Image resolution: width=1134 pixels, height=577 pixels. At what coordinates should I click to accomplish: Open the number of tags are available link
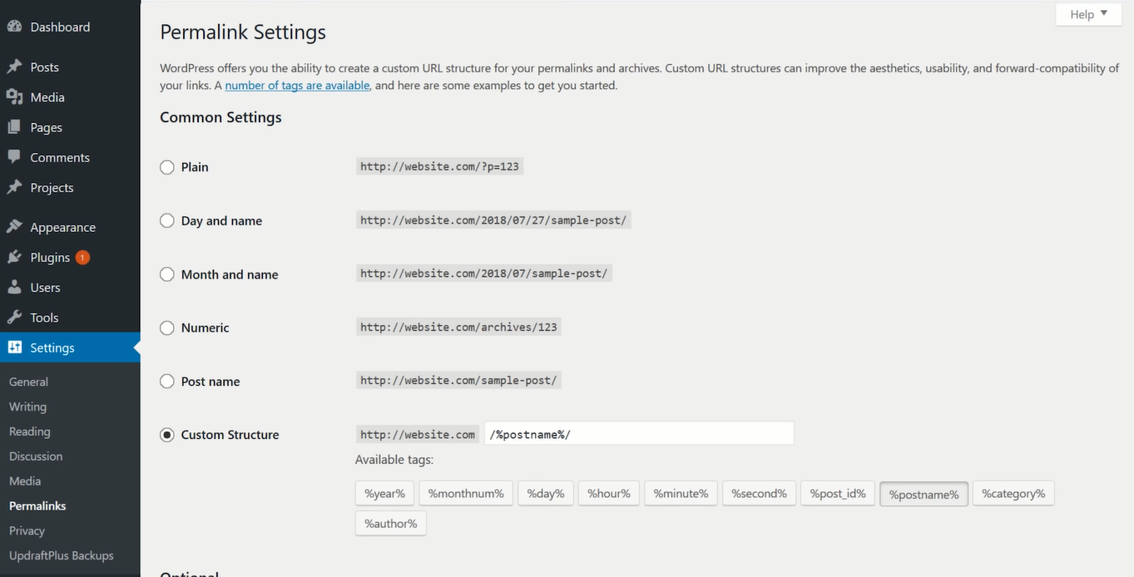[x=297, y=85]
